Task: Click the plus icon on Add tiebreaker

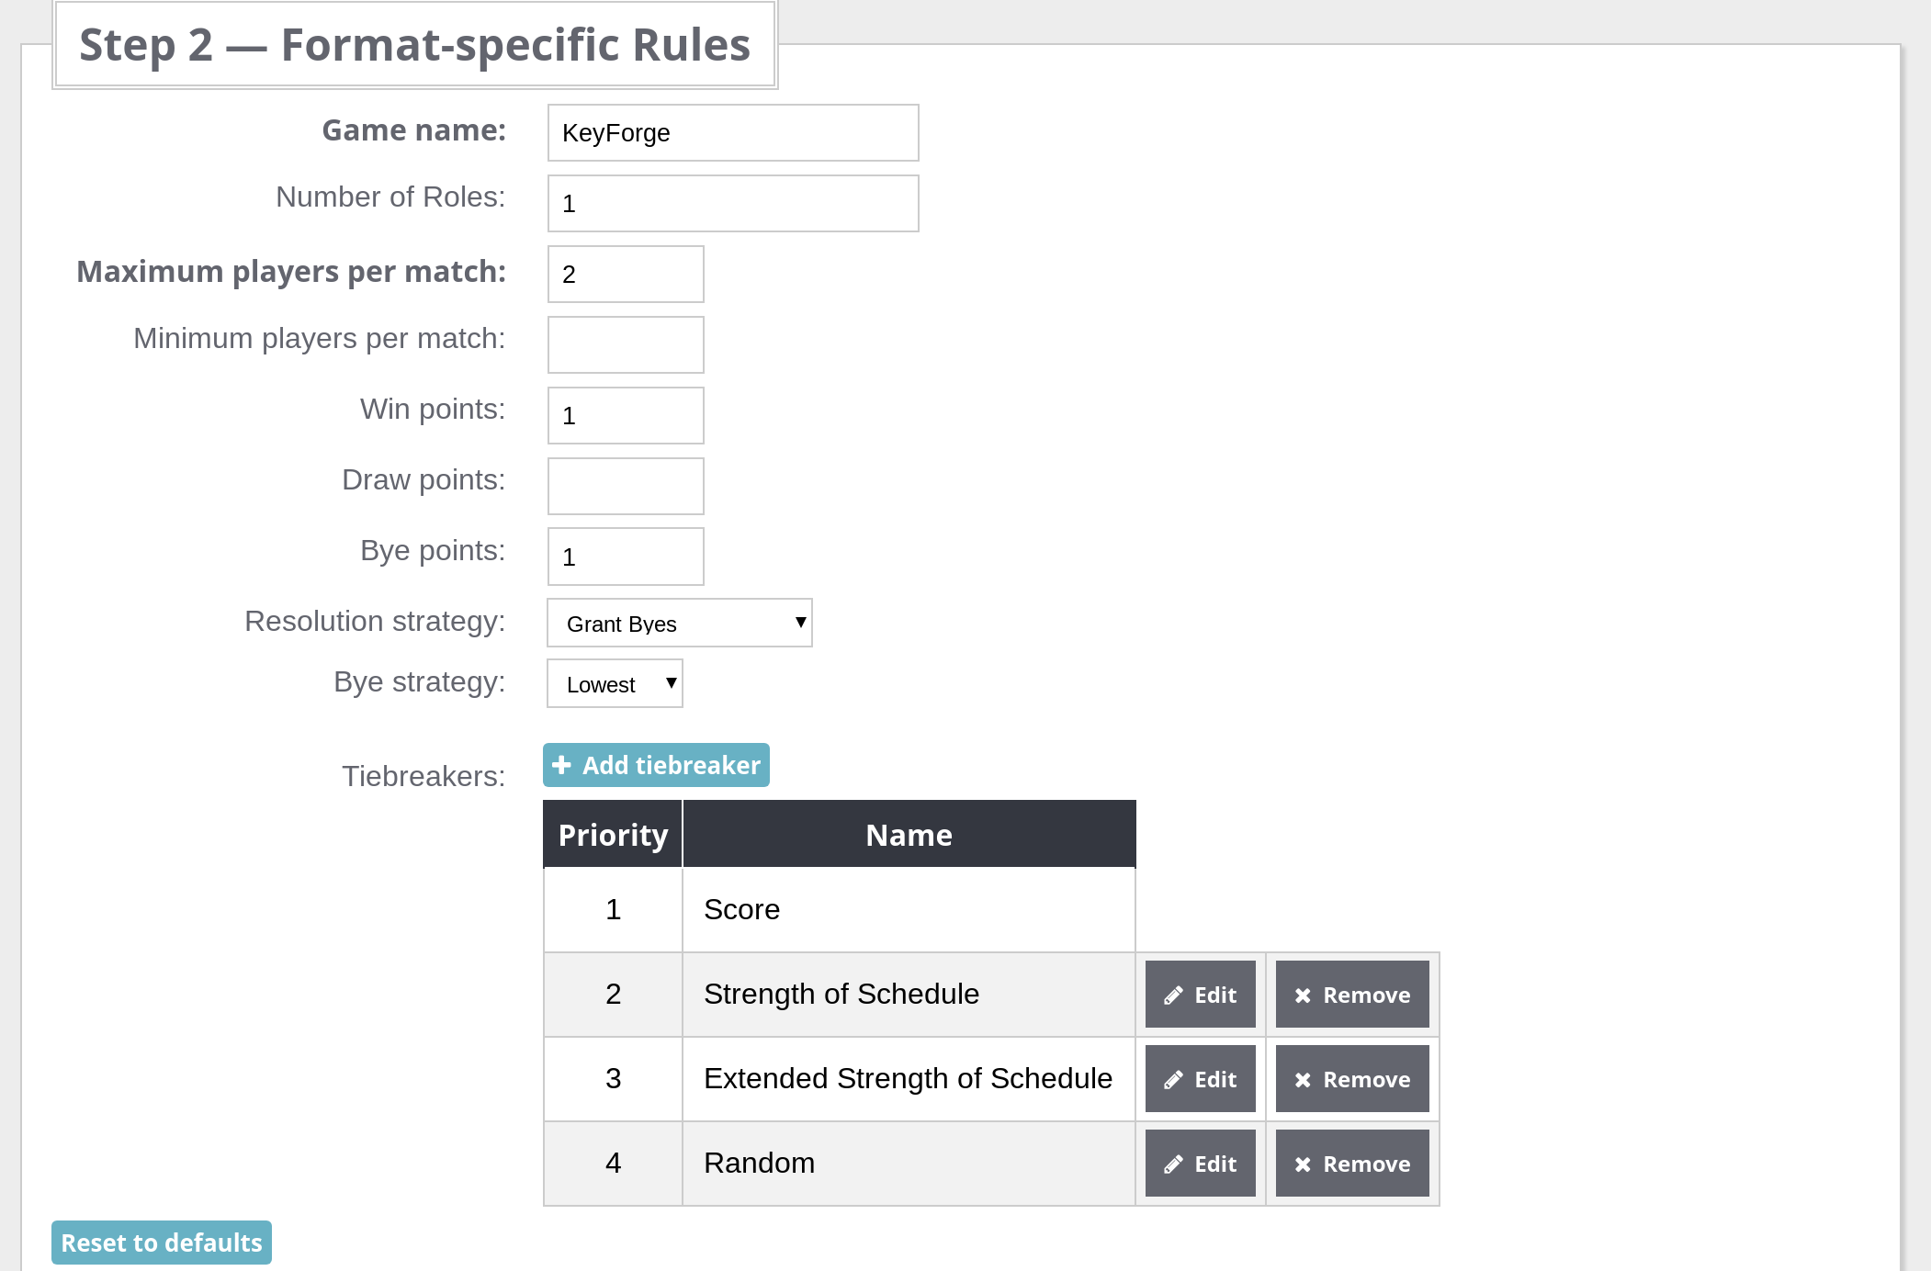Action: [562, 765]
